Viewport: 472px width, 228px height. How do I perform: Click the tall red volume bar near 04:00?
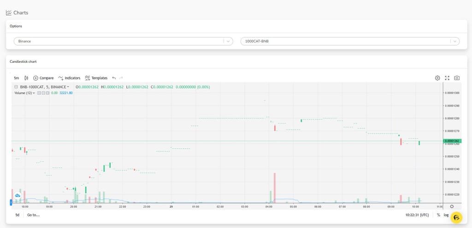275,187
